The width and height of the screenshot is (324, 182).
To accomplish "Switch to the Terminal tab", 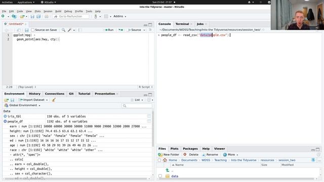I will [x=182, y=24].
